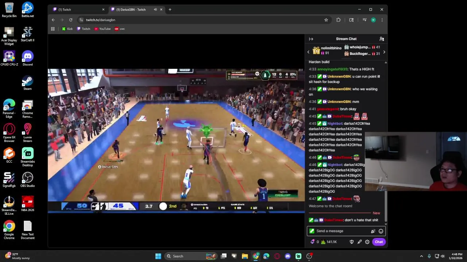Send message with Chat button

click(379, 242)
